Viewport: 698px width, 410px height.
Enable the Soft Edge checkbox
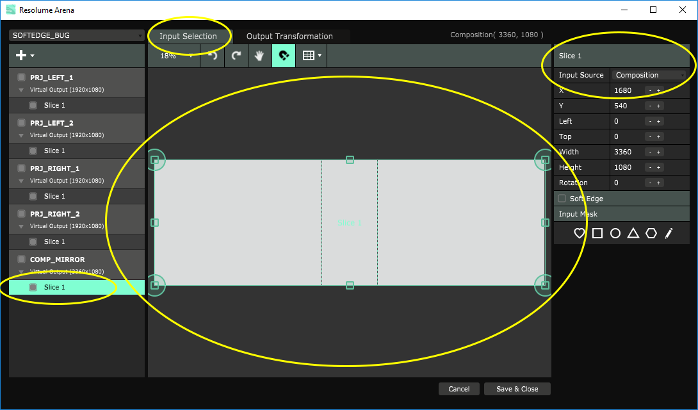click(x=562, y=199)
